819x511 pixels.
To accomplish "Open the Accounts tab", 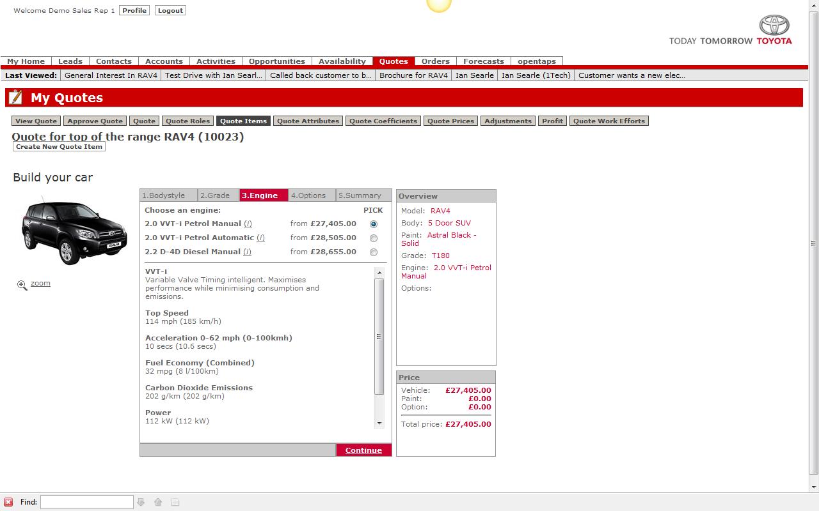I will click(x=164, y=61).
